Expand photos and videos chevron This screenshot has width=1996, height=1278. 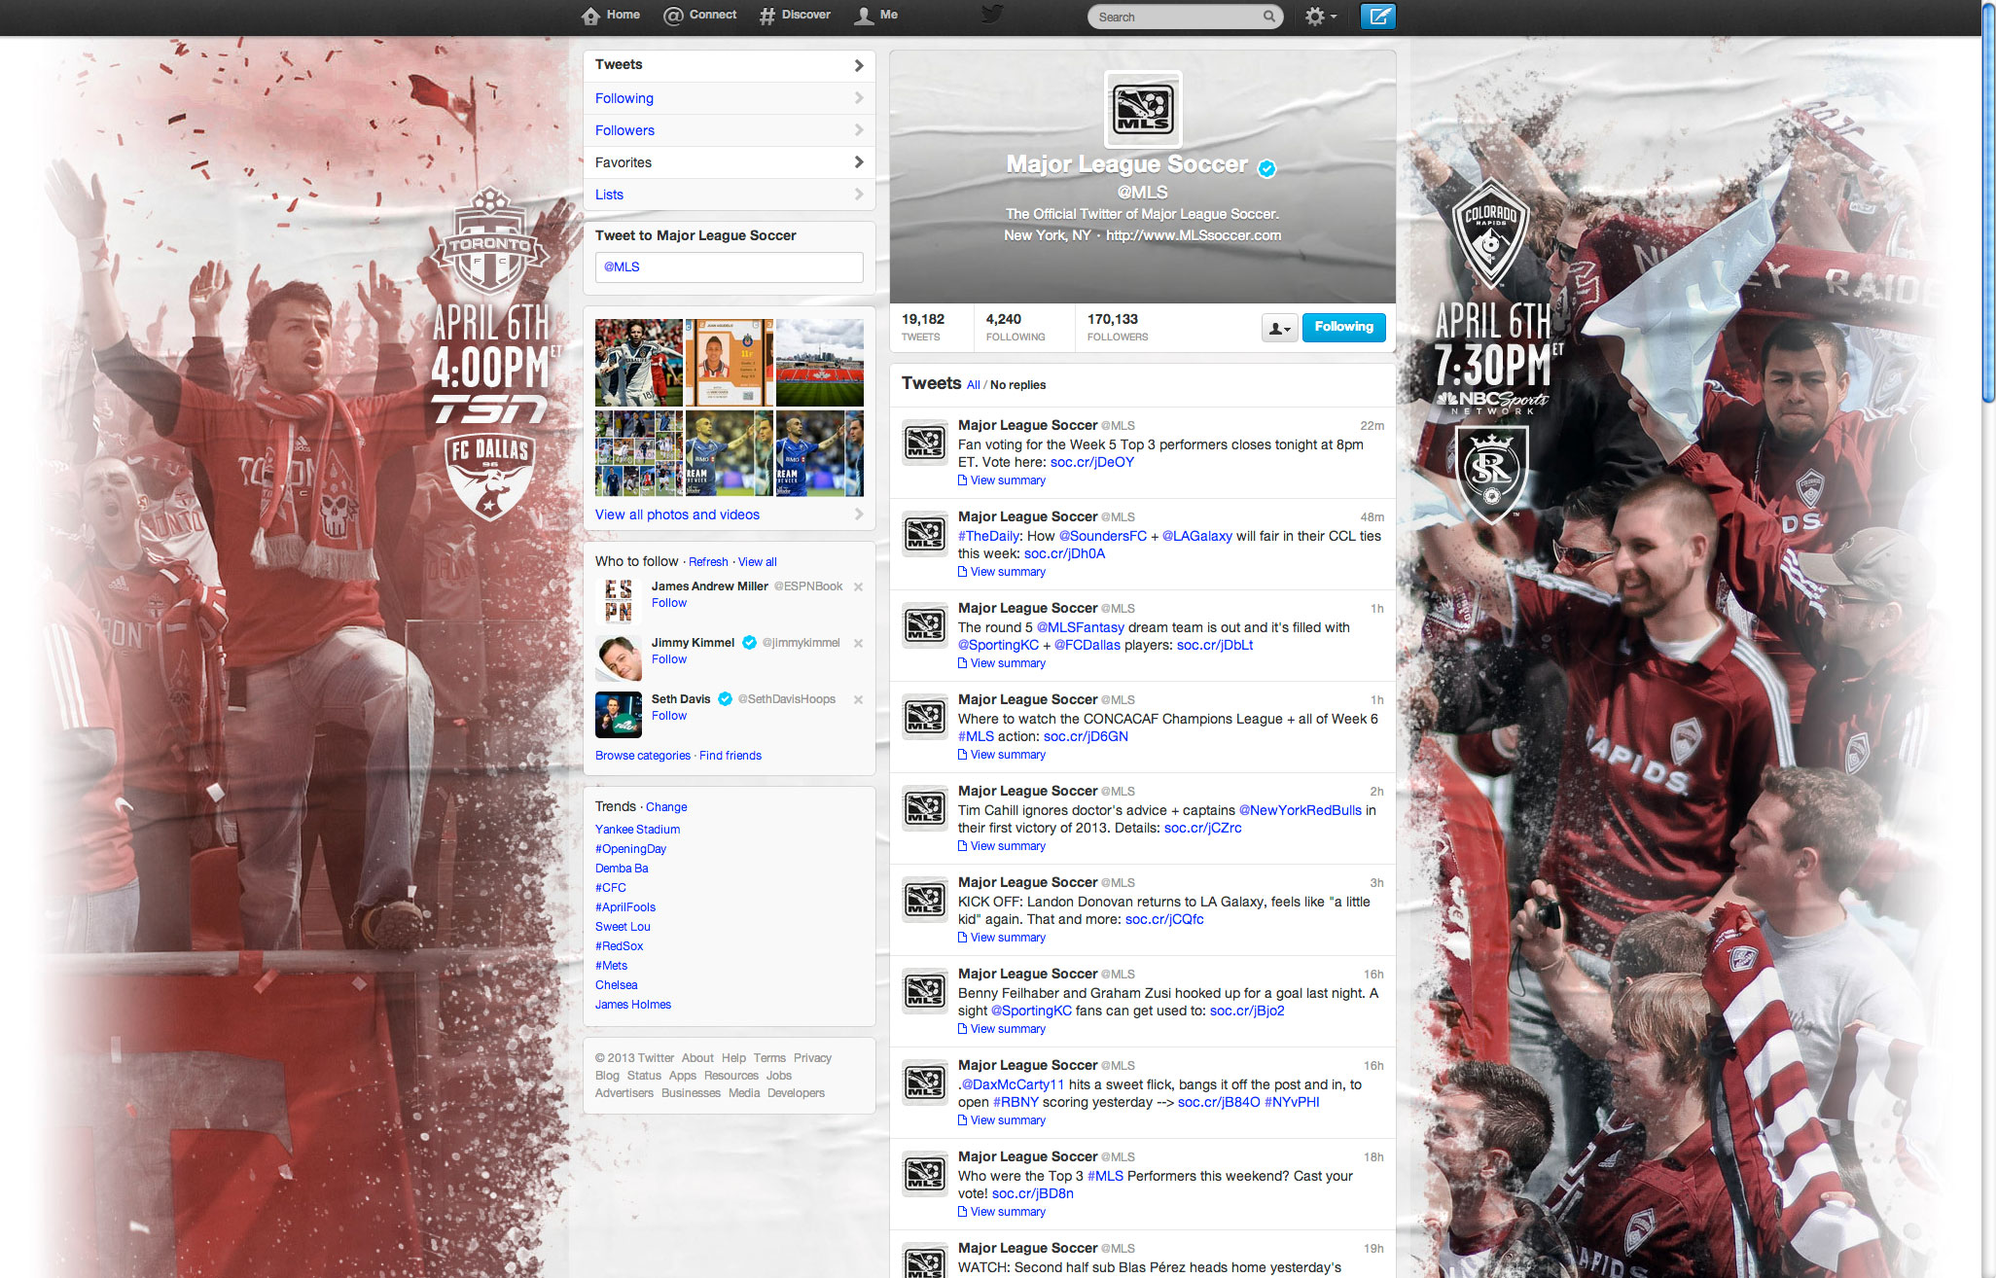[858, 515]
